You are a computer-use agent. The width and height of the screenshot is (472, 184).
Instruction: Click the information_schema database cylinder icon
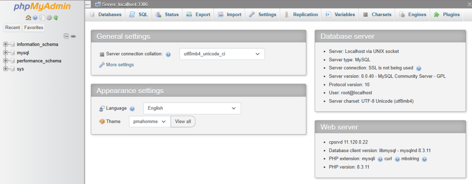pyautogui.click(x=12, y=45)
